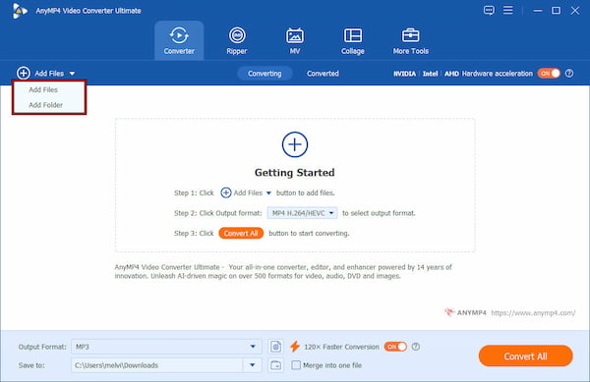This screenshot has width=590, height=382.
Task: Toggle Hardware acceleration switch
Action: (x=549, y=74)
